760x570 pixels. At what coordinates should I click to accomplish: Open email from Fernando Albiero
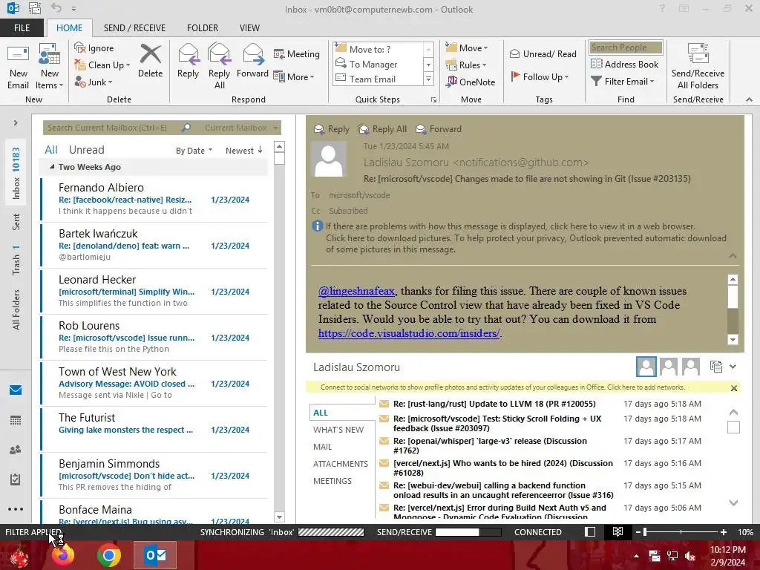[154, 199]
